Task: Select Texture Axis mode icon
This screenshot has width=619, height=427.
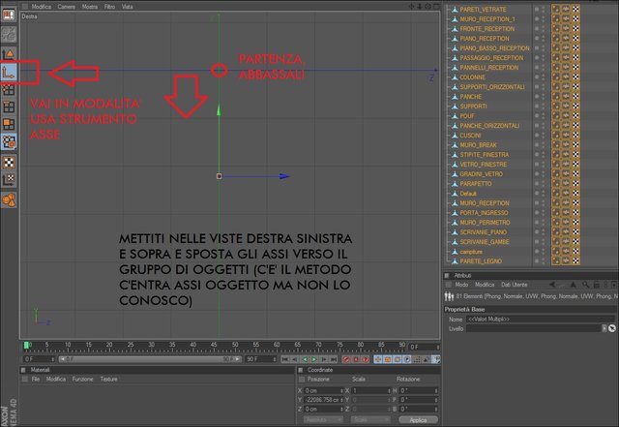Action: [9, 180]
